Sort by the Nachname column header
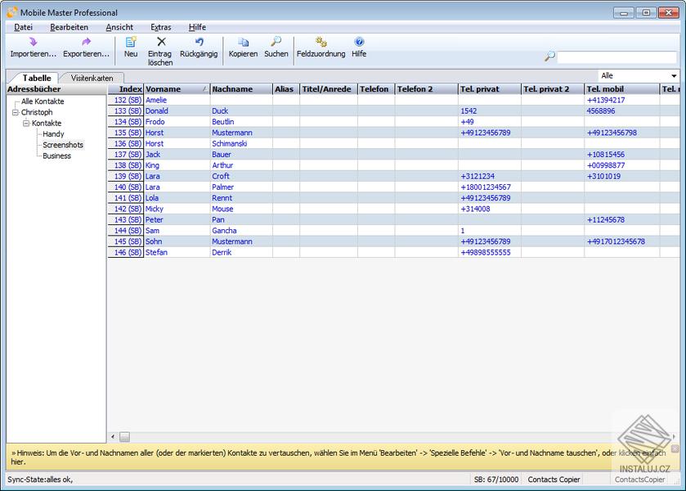Image resolution: width=686 pixels, height=491 pixels. [232, 89]
